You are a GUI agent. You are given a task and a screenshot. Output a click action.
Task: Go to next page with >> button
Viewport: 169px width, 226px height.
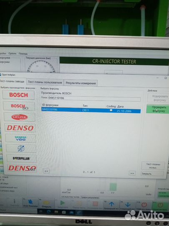pyautogui.click(x=132, y=173)
